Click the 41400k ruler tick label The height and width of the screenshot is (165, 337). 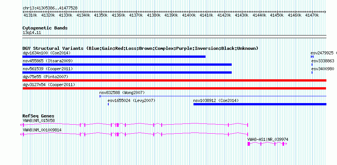tap(189, 15)
